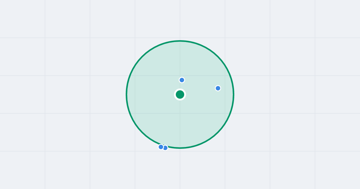Pick the partially covered blue point on the circle's bottom edge
The height and width of the screenshot is (189, 360).
pyautogui.click(x=166, y=148)
